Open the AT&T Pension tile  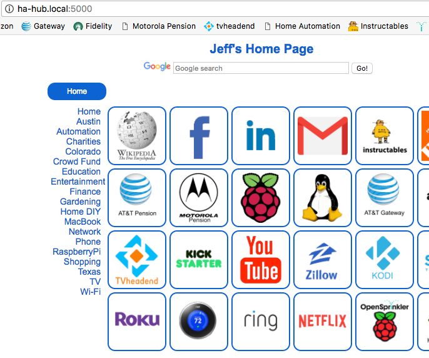tap(137, 198)
